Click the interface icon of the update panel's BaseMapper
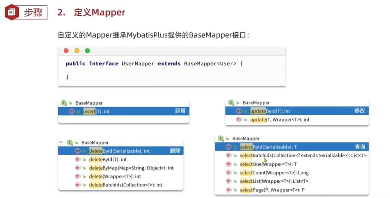 [x=231, y=103]
